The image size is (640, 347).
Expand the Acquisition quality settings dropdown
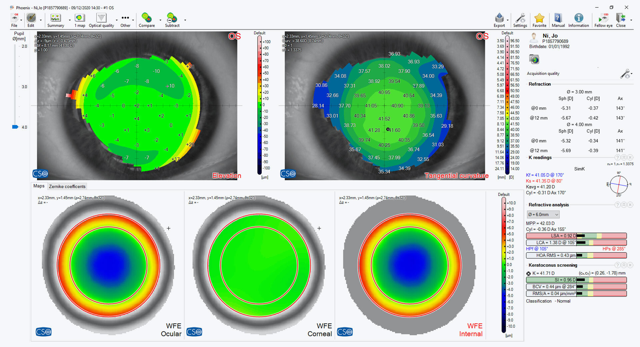(632, 74)
